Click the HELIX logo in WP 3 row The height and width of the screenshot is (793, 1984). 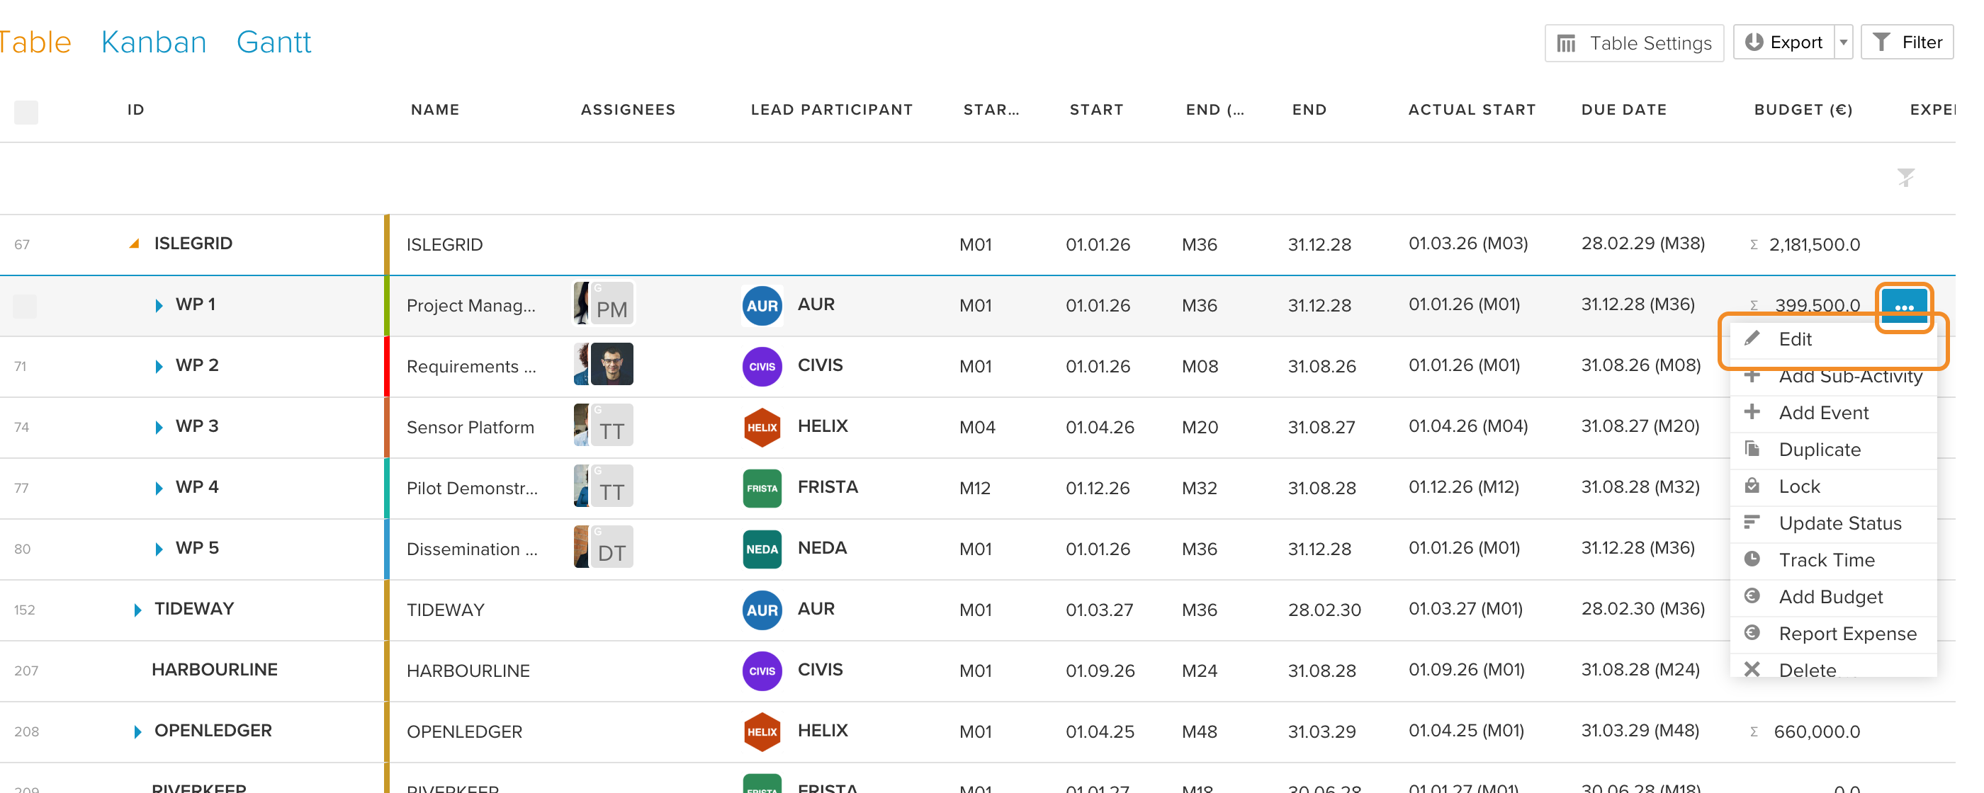[x=762, y=427]
